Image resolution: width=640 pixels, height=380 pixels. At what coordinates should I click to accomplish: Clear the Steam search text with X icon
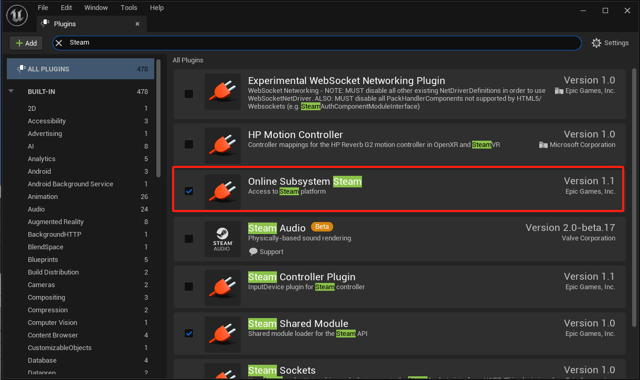pyautogui.click(x=59, y=43)
